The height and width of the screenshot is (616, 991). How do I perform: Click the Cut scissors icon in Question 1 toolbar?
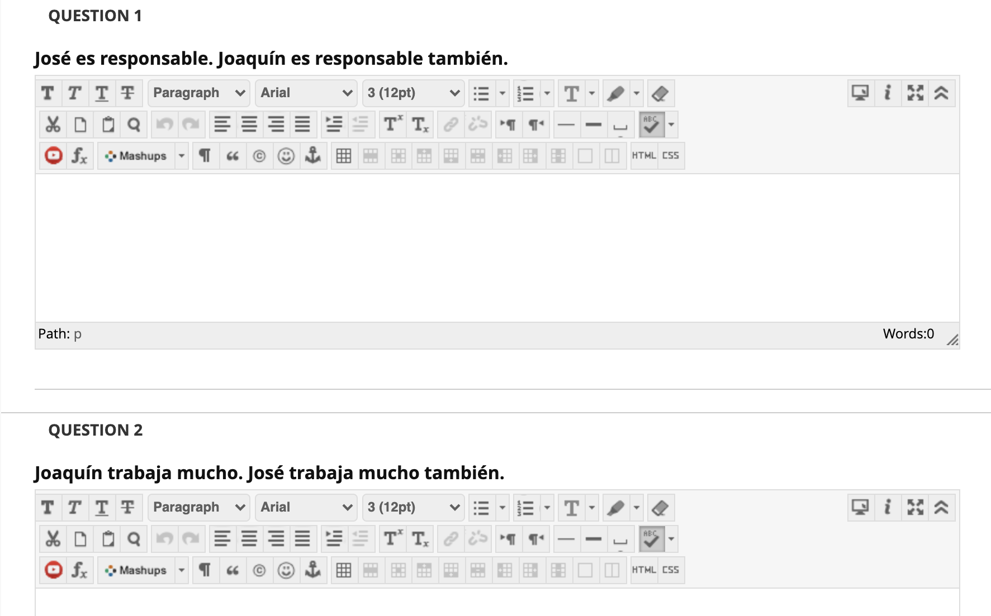point(53,125)
